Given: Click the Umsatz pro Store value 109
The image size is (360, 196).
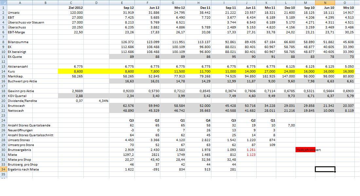Looking at the screenshot, I should (266, 145).
